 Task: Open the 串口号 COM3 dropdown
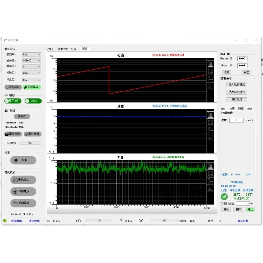click(x=32, y=55)
